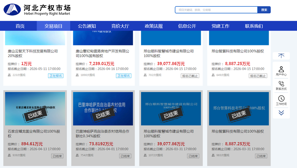Click the 搜索 search button
Image resolution: width=297 pixels, height=168 pixels.
[x=264, y=10]
